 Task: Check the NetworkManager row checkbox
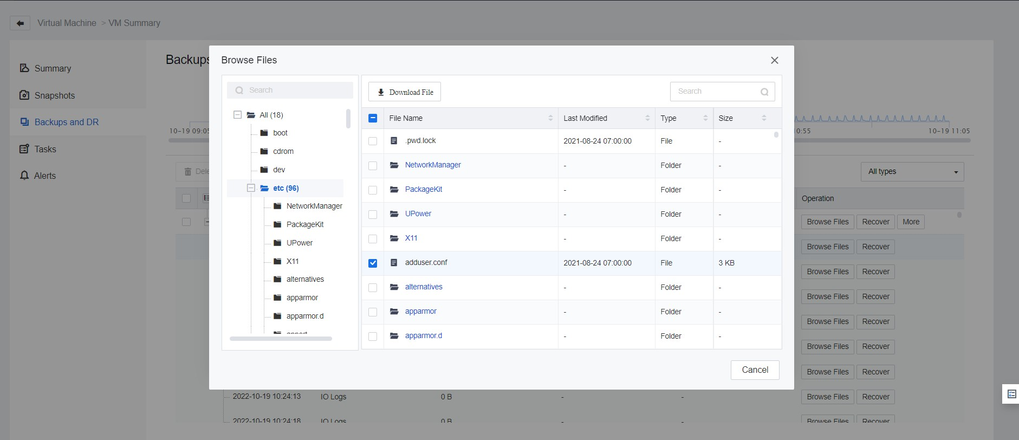click(373, 165)
